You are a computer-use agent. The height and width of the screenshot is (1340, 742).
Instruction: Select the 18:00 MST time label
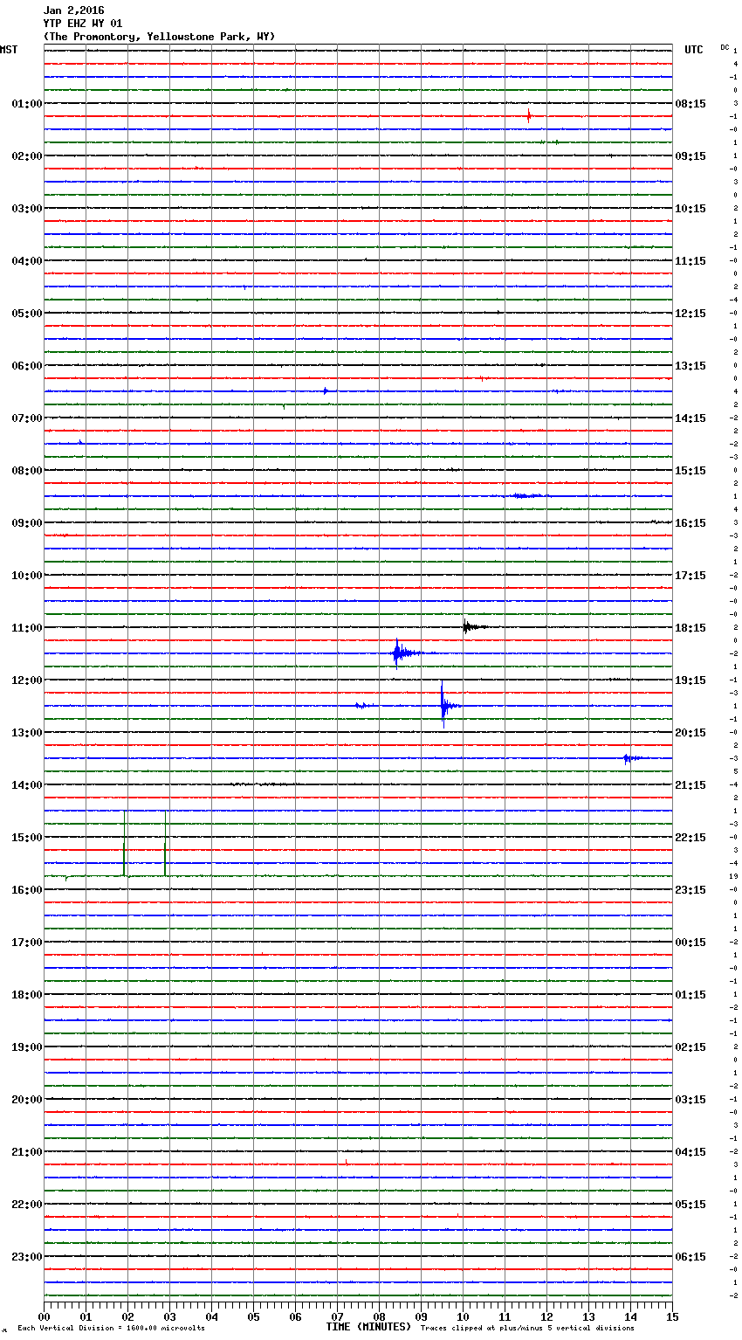(26, 995)
